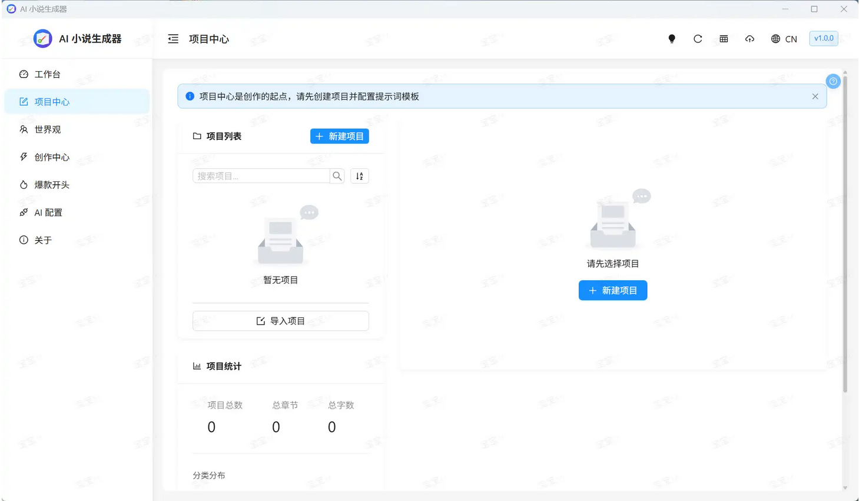Click the 请先选择项目 text
Image resolution: width=859 pixels, height=501 pixels.
613,264
